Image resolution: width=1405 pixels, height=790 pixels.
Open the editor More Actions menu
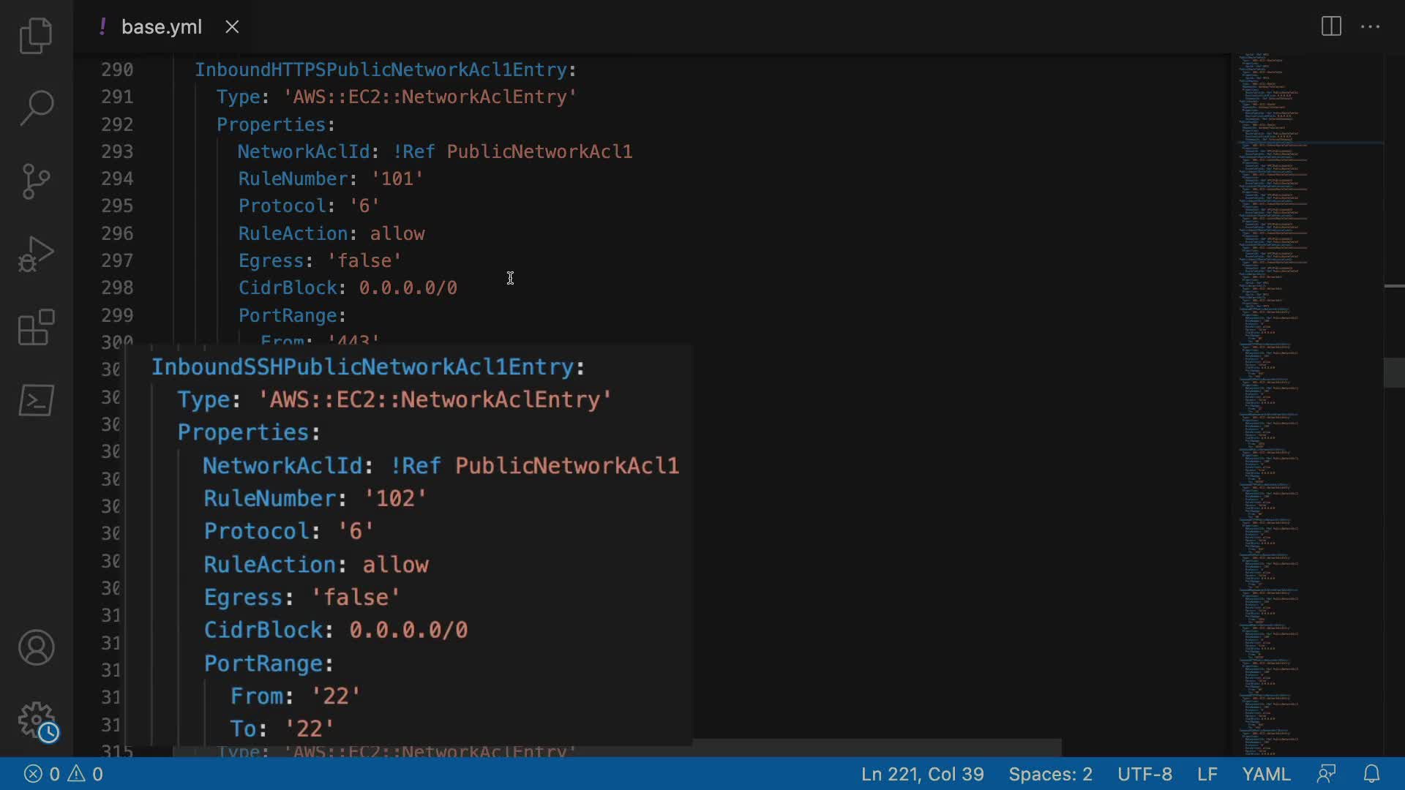pyautogui.click(x=1370, y=27)
